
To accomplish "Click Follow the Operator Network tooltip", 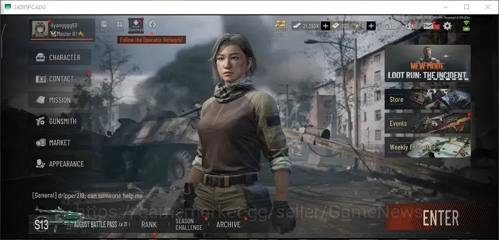I will (x=151, y=40).
